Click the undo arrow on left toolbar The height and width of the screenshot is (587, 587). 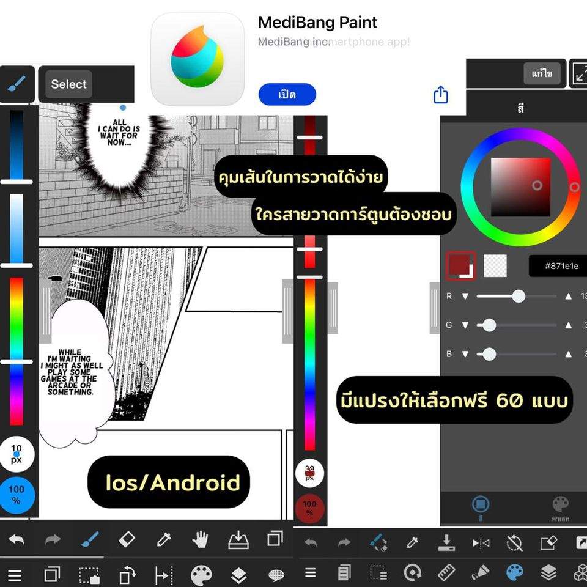pyautogui.click(x=17, y=539)
